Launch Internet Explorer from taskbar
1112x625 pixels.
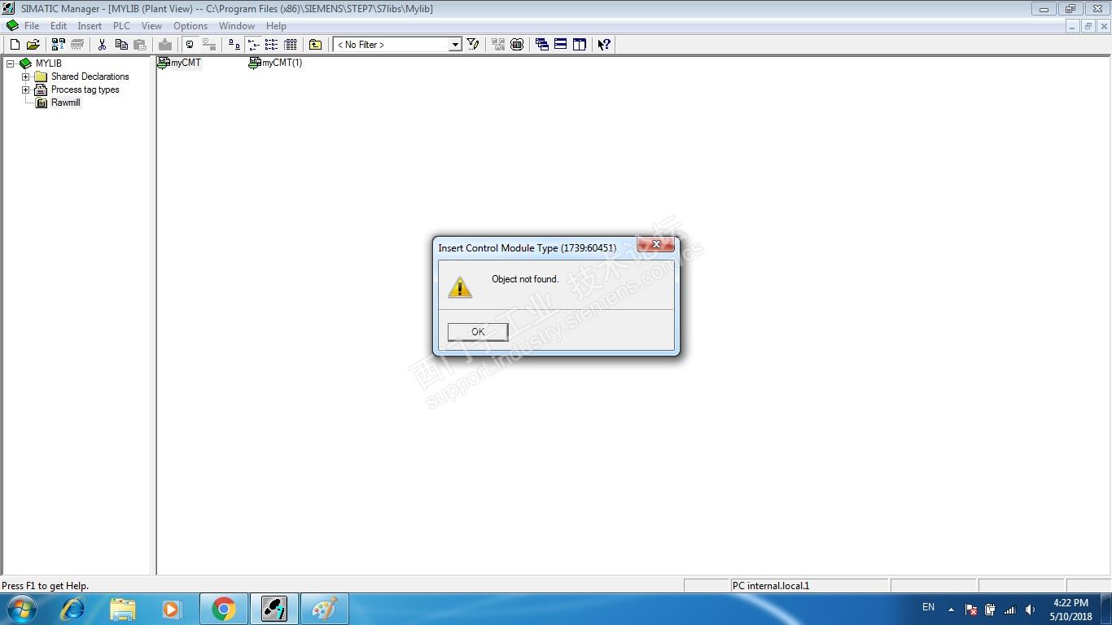[72, 609]
